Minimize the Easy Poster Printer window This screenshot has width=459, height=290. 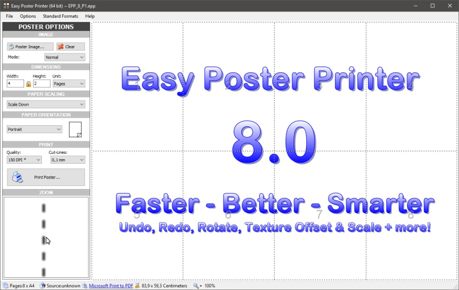click(415, 6)
